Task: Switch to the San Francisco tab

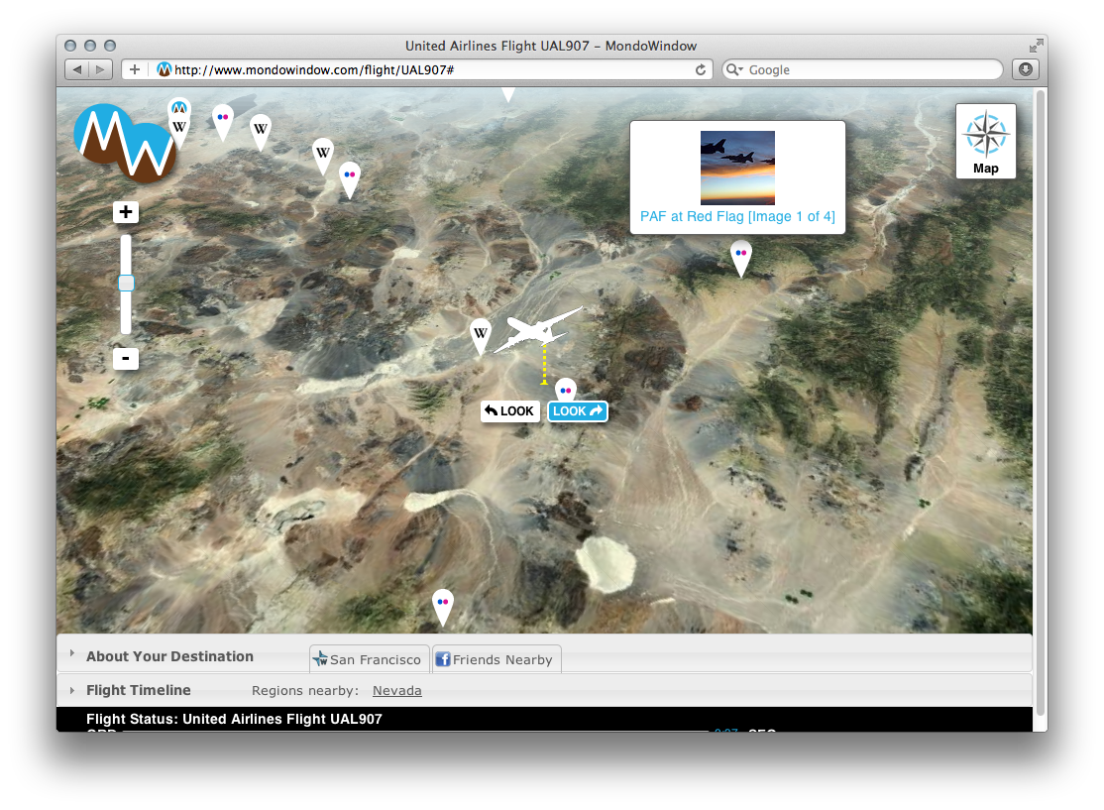Action: (368, 659)
